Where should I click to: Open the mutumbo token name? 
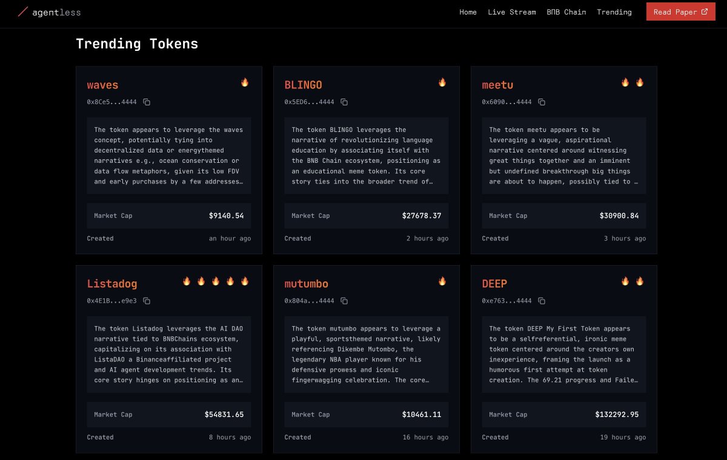point(306,284)
